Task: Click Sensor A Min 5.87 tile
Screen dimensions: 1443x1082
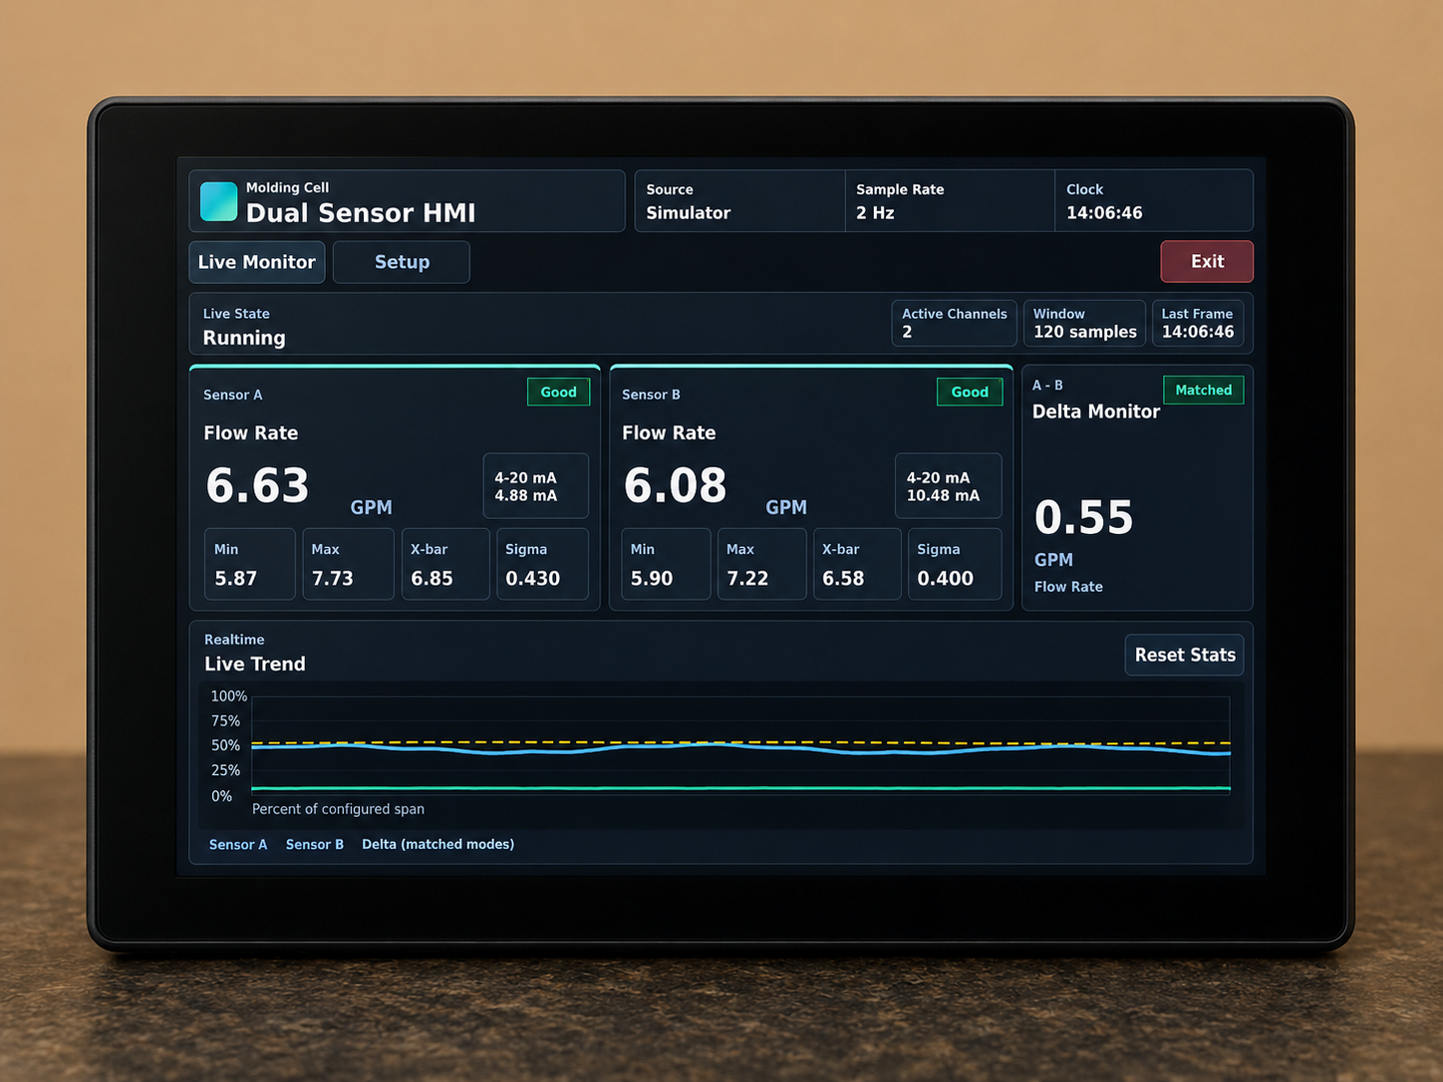Action: point(249,564)
